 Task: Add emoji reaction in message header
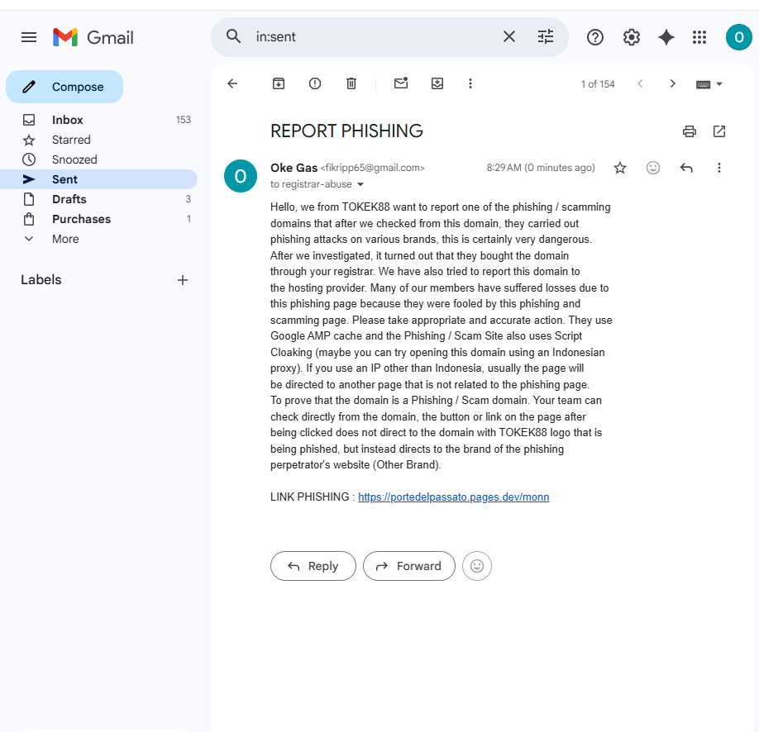coord(653,168)
